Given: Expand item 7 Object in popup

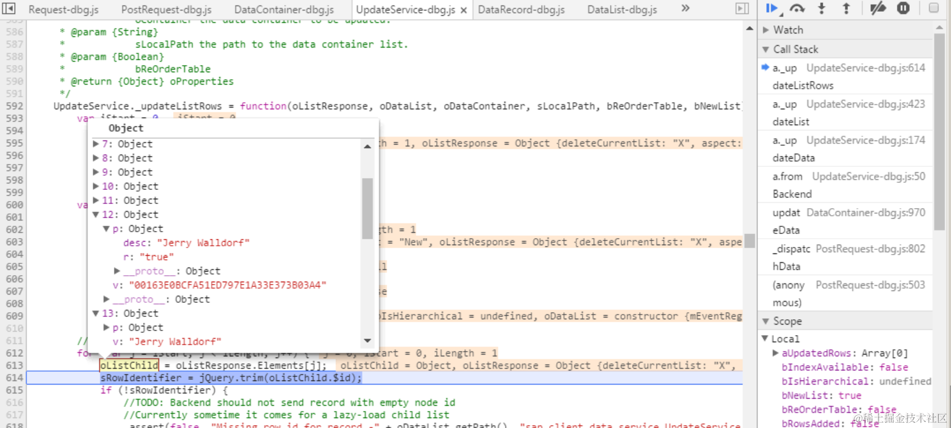Looking at the screenshot, I should [96, 144].
